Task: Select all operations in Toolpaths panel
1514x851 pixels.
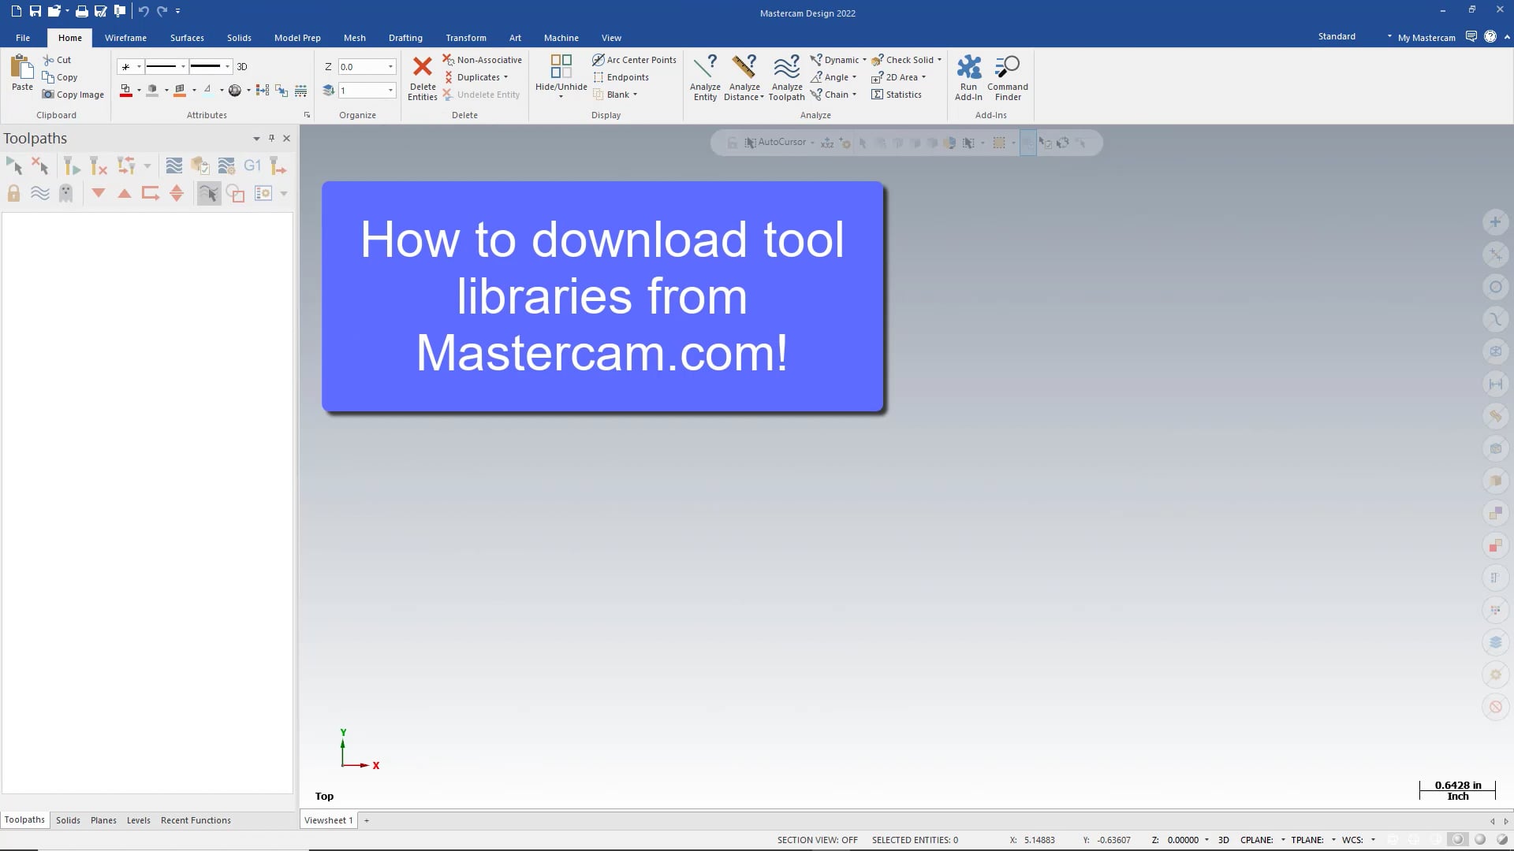Action: [x=14, y=165]
